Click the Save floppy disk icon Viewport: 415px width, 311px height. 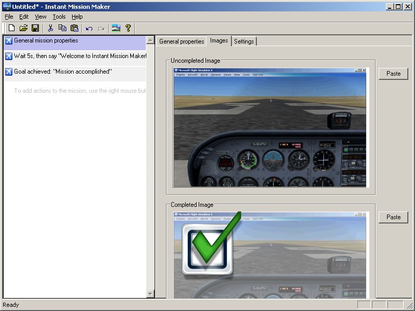tap(35, 28)
